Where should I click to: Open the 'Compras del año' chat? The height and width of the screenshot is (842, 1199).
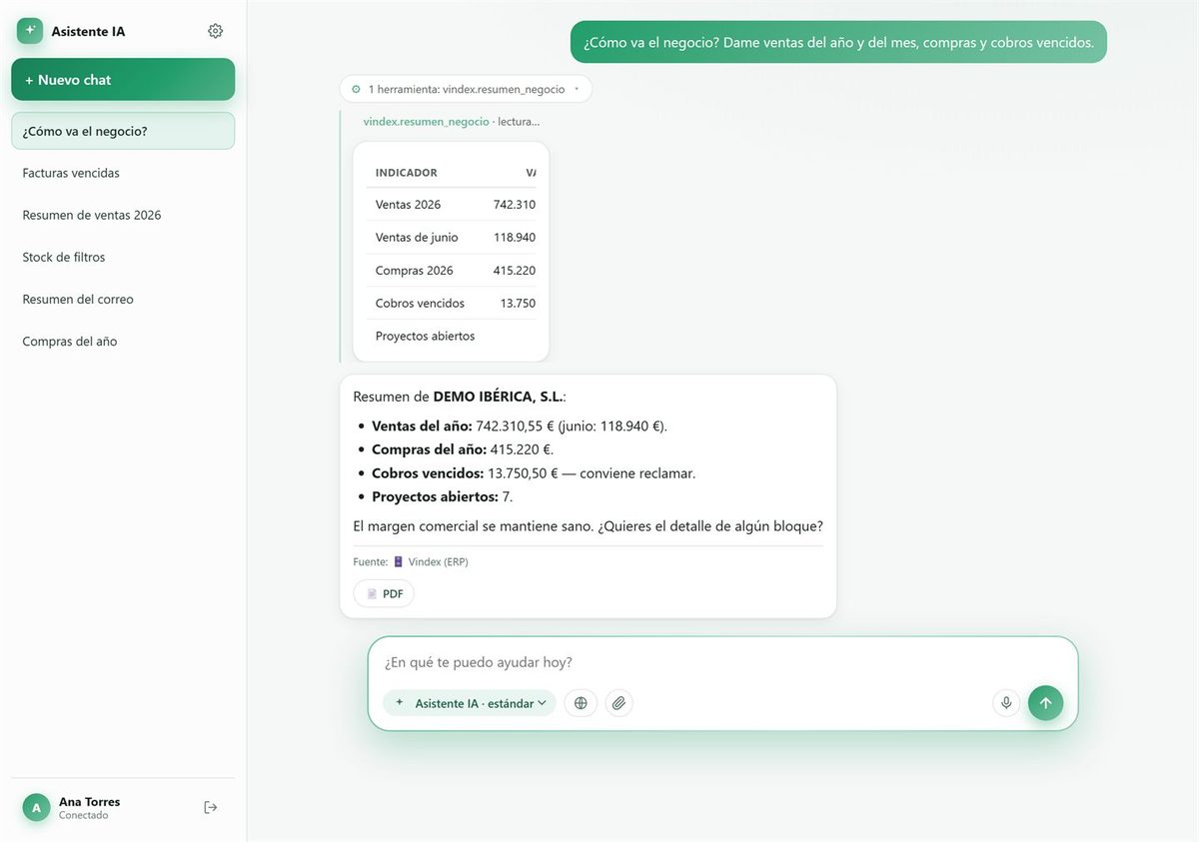click(x=123, y=341)
